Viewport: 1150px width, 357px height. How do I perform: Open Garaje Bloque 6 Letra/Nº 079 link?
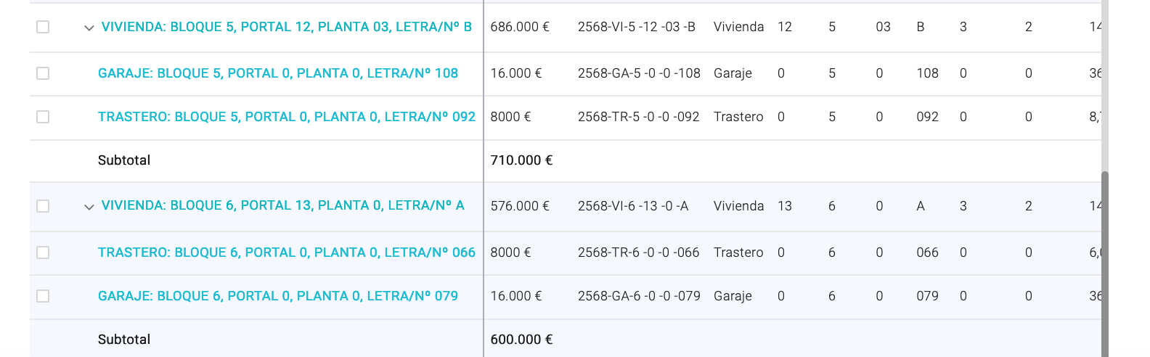pyautogui.click(x=278, y=296)
